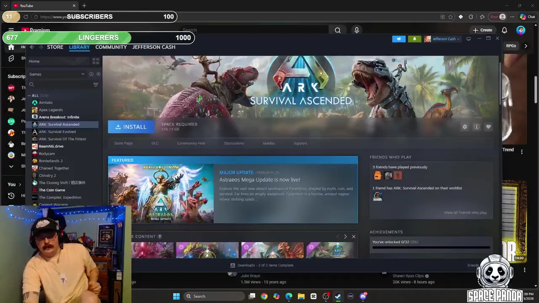Click the wishlist friend avatar
Screen dimensions: 539x303
click(377, 197)
